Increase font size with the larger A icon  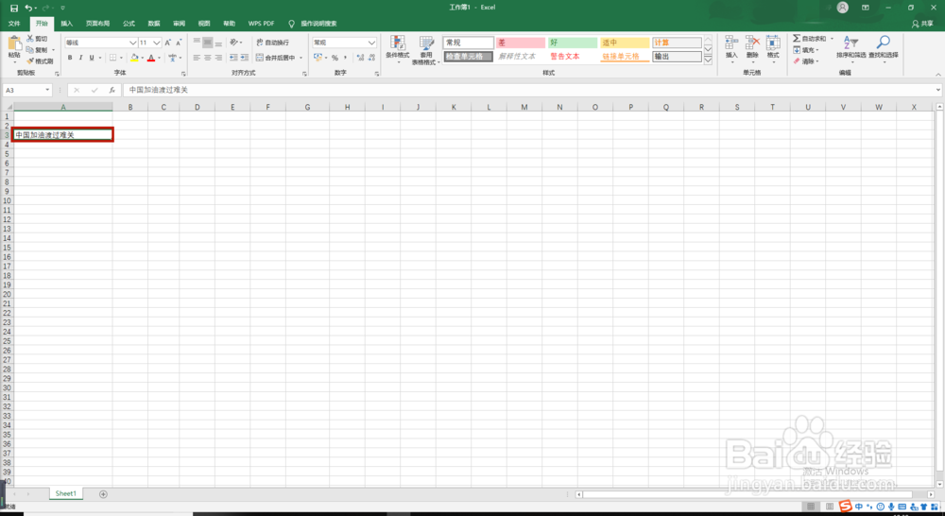click(x=167, y=43)
